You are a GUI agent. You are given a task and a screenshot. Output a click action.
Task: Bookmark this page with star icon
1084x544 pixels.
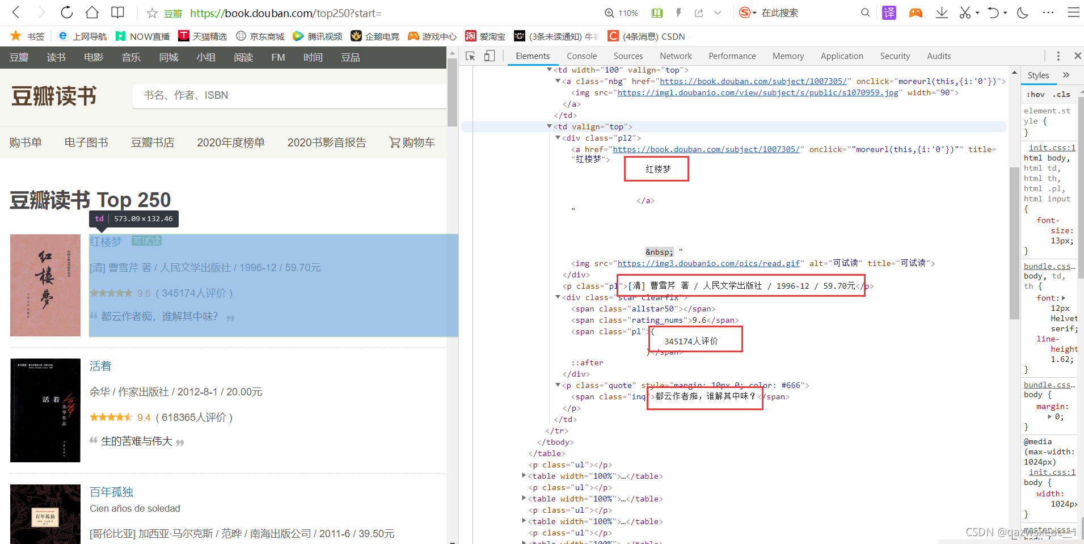coord(152,13)
